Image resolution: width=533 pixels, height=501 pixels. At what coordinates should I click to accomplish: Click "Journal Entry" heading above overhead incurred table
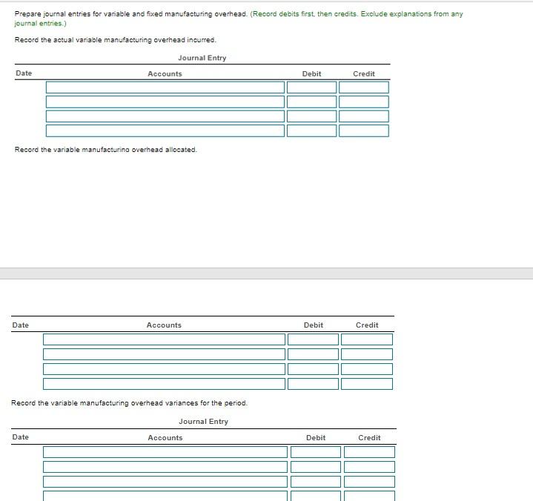point(202,58)
